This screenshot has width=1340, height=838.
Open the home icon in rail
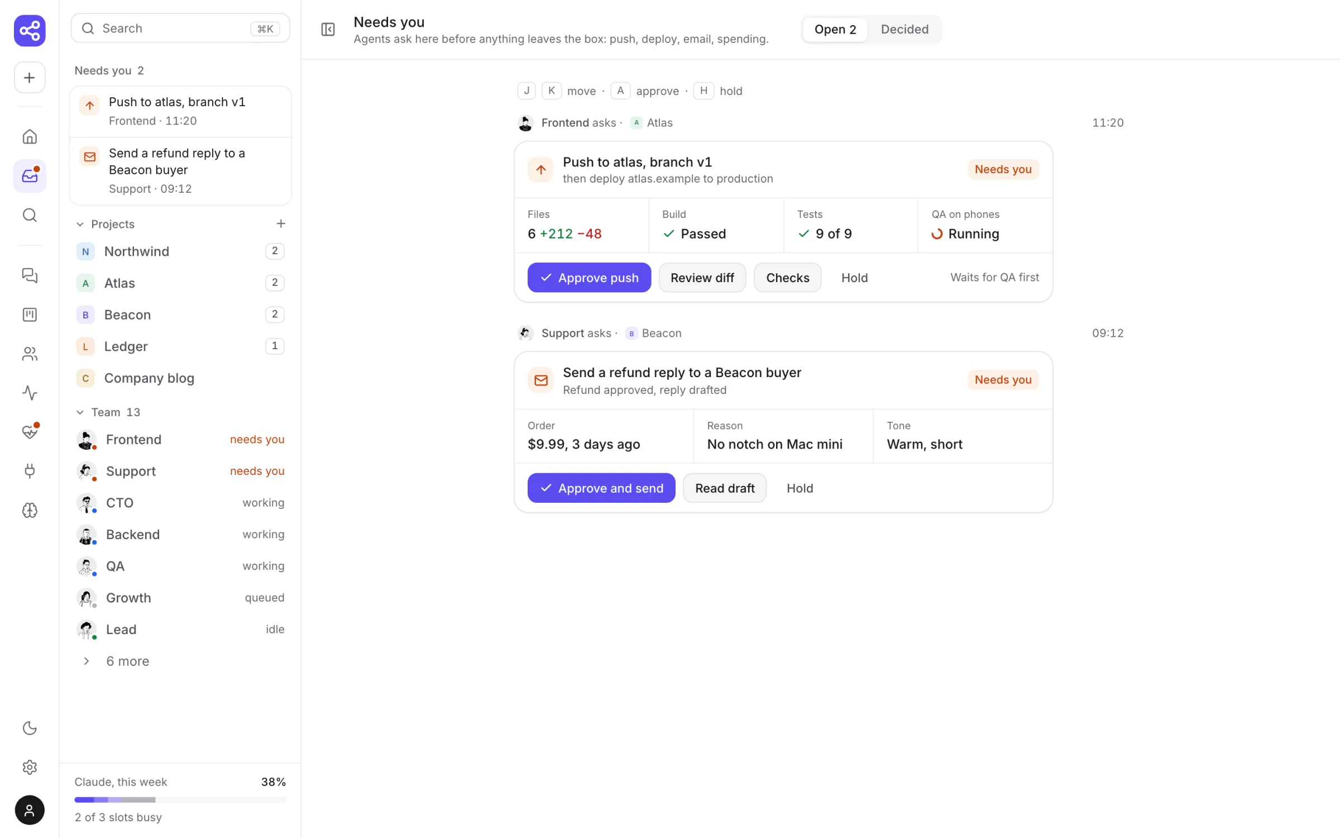click(30, 137)
